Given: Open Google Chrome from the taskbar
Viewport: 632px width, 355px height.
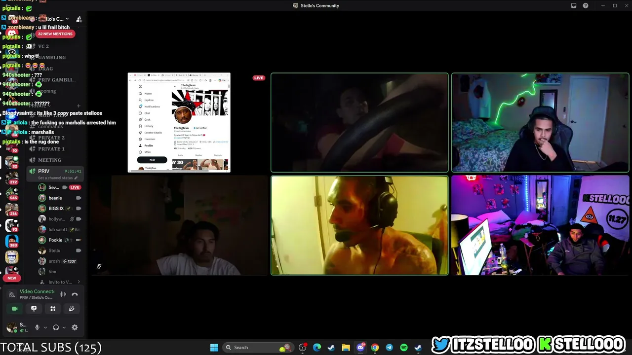Looking at the screenshot, I should click(x=375, y=348).
